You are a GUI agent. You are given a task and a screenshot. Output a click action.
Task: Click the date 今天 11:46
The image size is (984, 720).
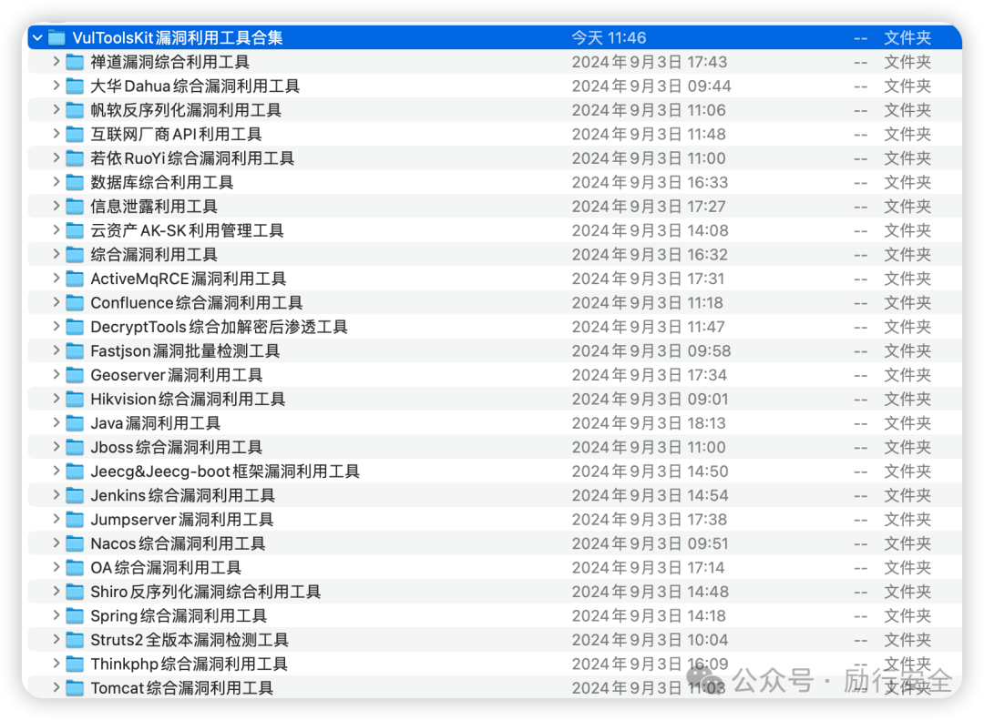[x=609, y=38]
